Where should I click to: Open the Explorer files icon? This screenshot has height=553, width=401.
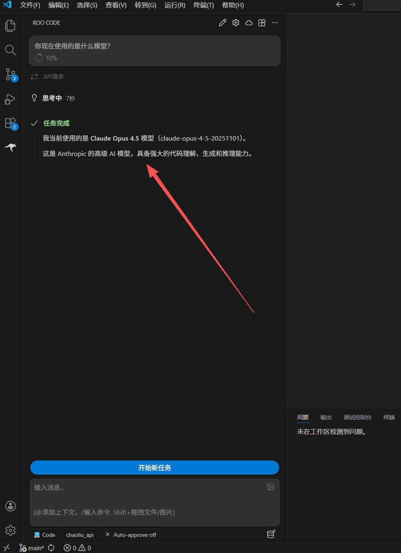click(10, 26)
